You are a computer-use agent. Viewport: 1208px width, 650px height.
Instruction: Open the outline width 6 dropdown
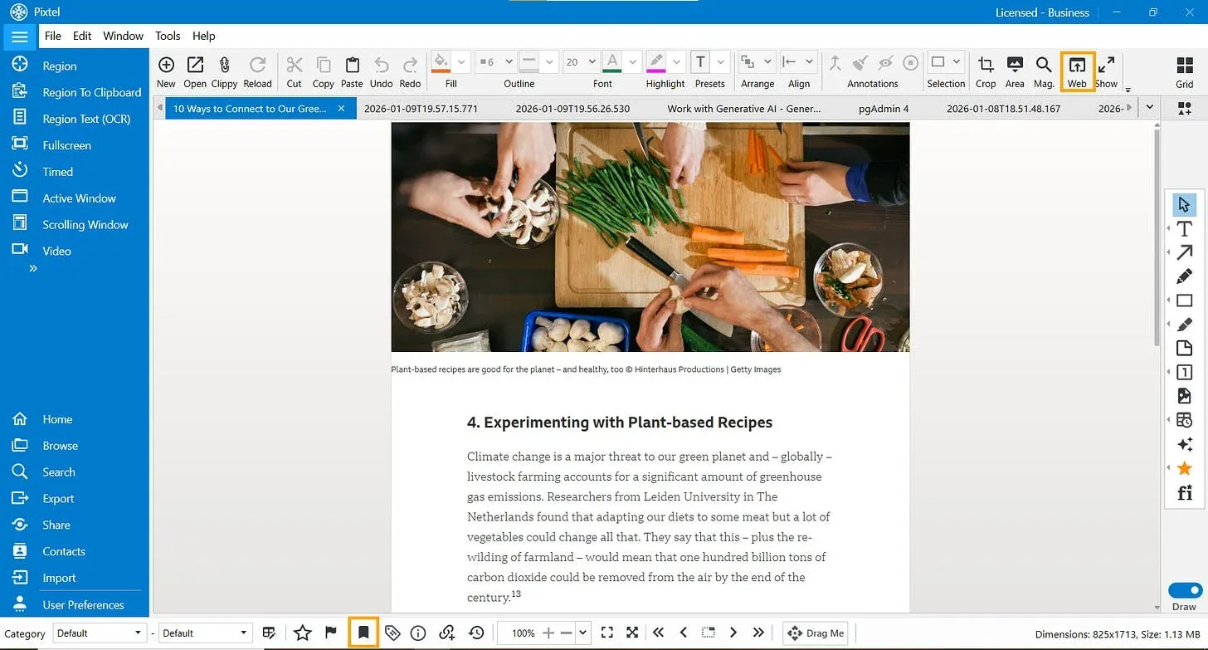494,61
